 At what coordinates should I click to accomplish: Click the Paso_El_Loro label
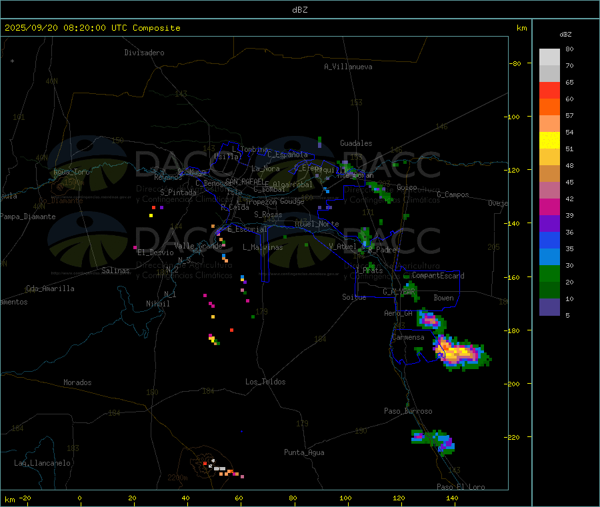(461, 487)
